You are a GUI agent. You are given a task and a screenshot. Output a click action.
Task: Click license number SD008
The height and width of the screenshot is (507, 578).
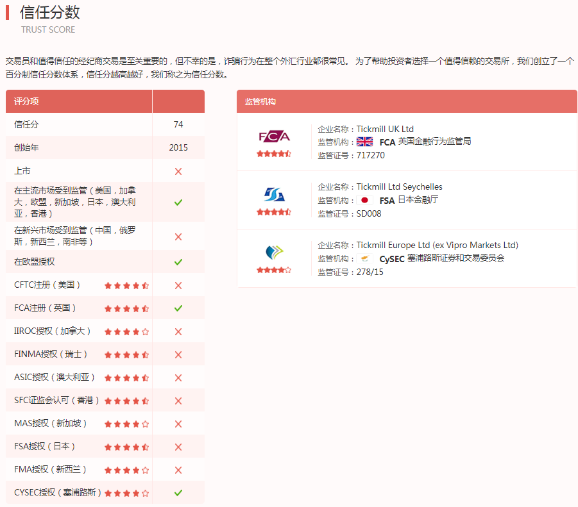click(369, 213)
